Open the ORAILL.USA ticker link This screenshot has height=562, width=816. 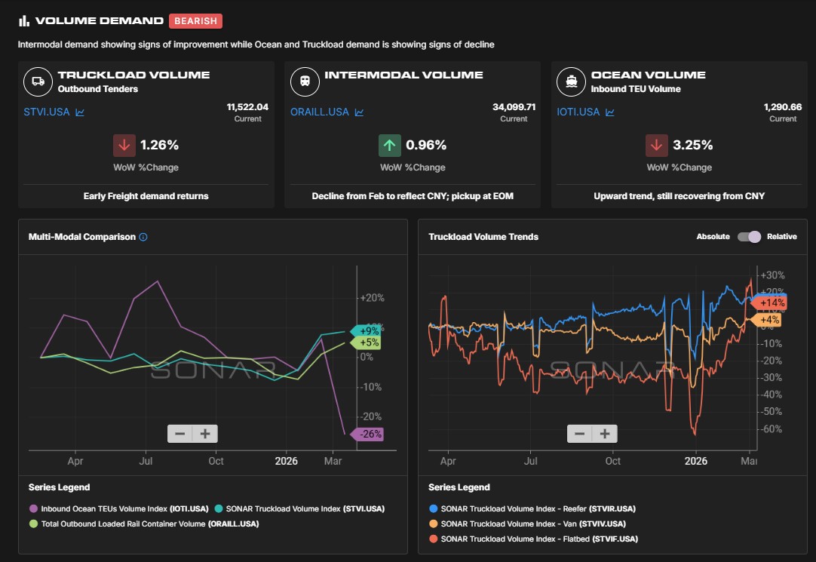pyautogui.click(x=320, y=112)
